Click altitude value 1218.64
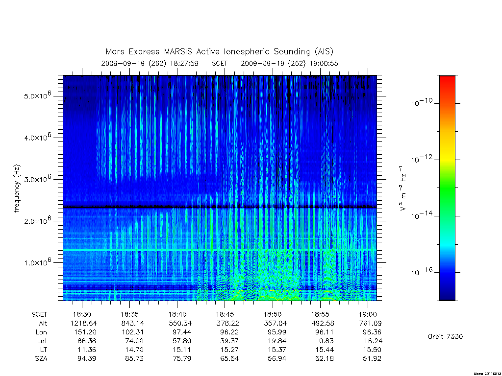Screen dimensions: 502x376 [x=83, y=323]
